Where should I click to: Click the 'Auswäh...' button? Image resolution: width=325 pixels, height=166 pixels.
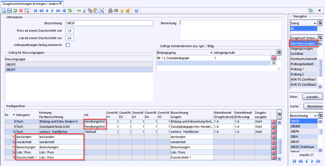click(x=313, y=97)
